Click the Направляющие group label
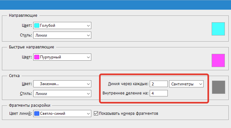231x128 pixels. [23, 15]
